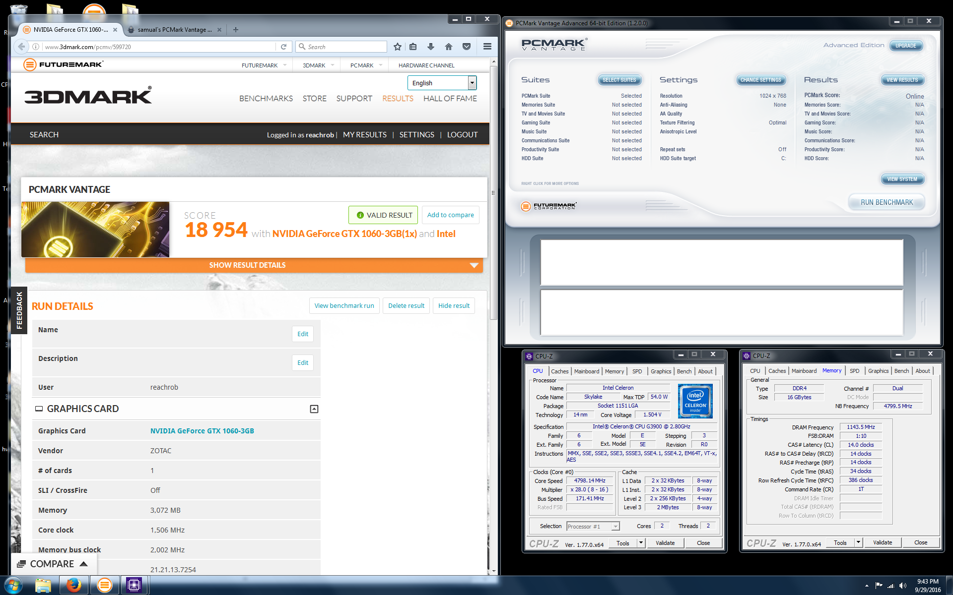Screen dimensions: 953x595
Task: Click the Futuremark logo on webpage
Action: pos(64,64)
